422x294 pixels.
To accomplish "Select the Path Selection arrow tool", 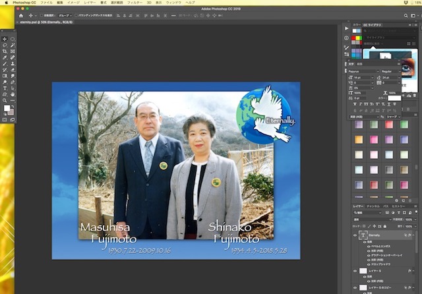I will tap(13, 88).
